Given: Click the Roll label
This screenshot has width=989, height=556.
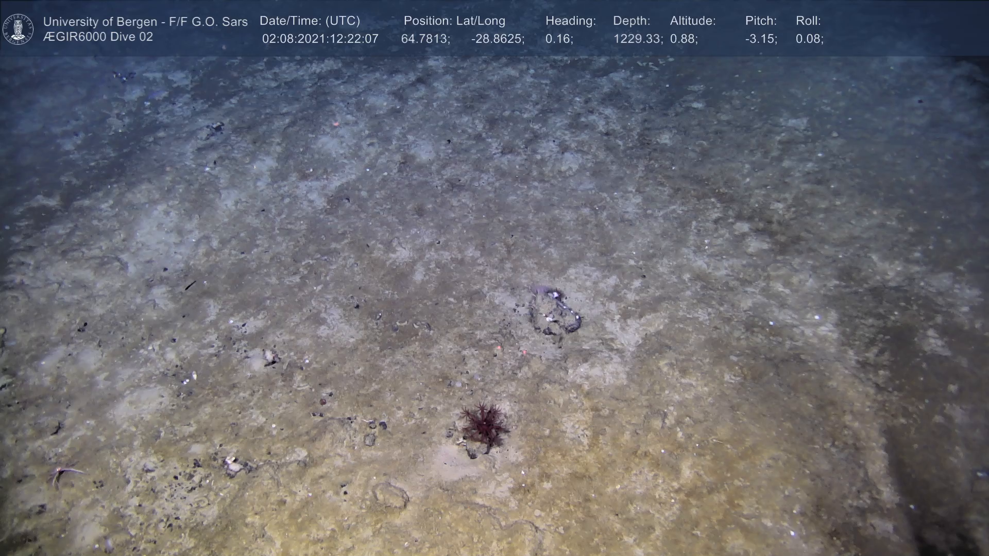Looking at the screenshot, I should pyautogui.click(x=808, y=21).
